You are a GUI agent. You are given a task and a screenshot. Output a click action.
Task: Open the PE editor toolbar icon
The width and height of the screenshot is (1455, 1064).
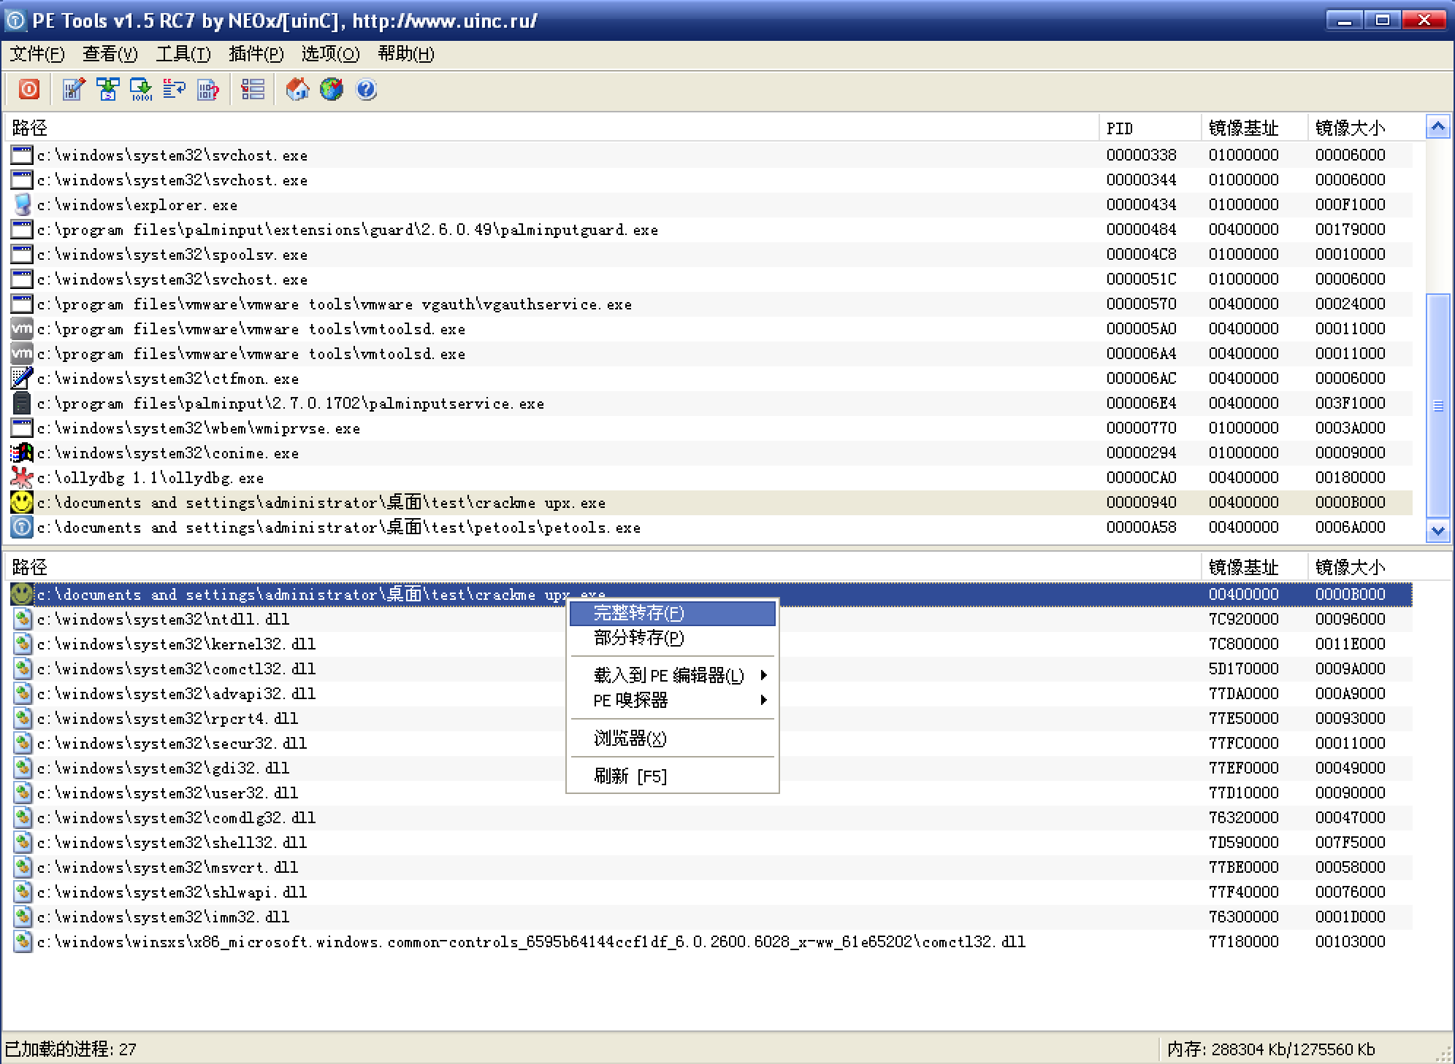[73, 90]
